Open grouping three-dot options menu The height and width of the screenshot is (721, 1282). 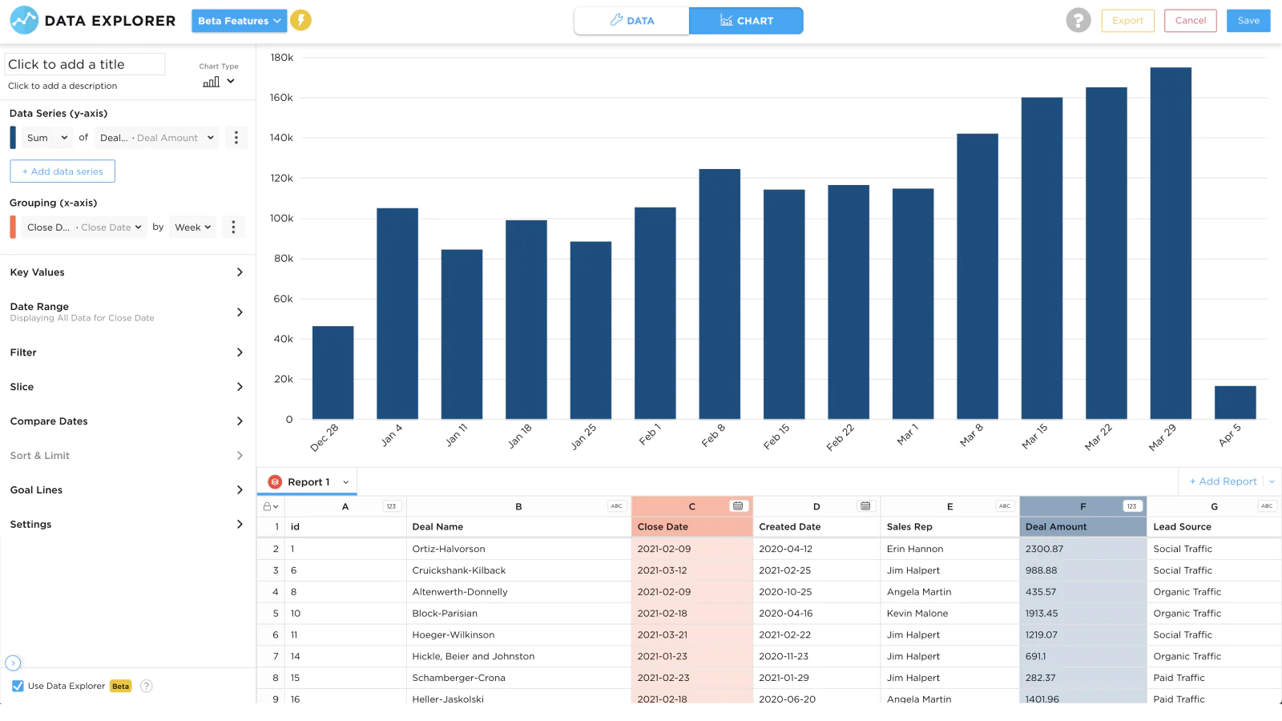click(x=233, y=228)
